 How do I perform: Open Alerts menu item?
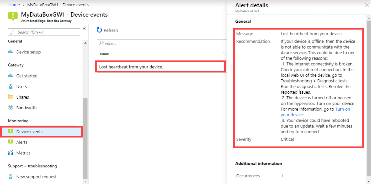[22, 142]
